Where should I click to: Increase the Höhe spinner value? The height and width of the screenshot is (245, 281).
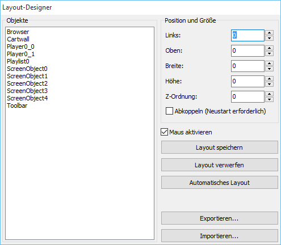point(269,79)
